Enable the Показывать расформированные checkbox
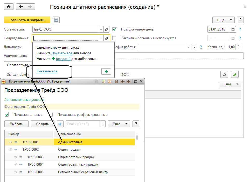Viewport: 250px width, 182px height. (x=51, y=115)
